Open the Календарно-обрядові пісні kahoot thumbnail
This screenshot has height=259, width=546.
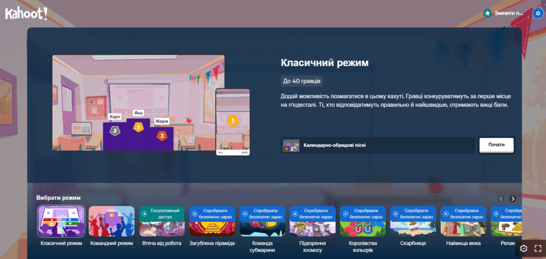[291, 145]
